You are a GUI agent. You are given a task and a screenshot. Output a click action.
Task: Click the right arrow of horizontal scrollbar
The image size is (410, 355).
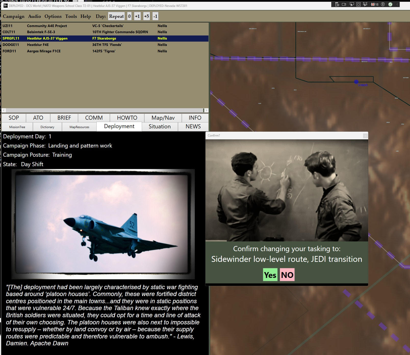207,111
